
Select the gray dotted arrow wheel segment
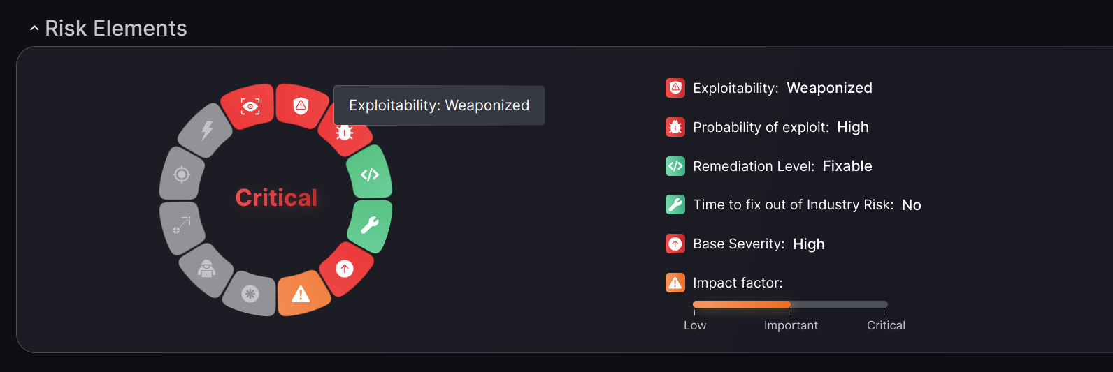pyautogui.click(x=181, y=226)
